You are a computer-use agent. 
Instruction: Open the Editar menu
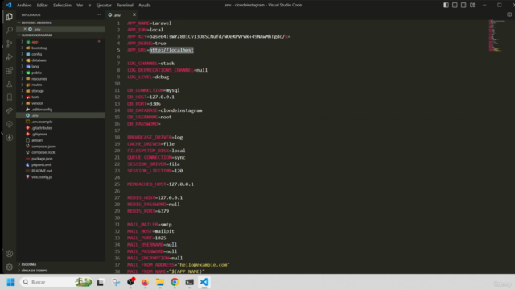pos(42,6)
